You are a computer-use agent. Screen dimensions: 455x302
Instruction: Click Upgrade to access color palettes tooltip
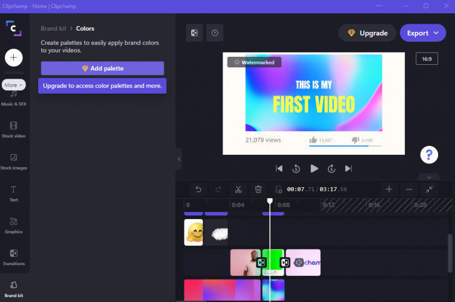click(102, 85)
